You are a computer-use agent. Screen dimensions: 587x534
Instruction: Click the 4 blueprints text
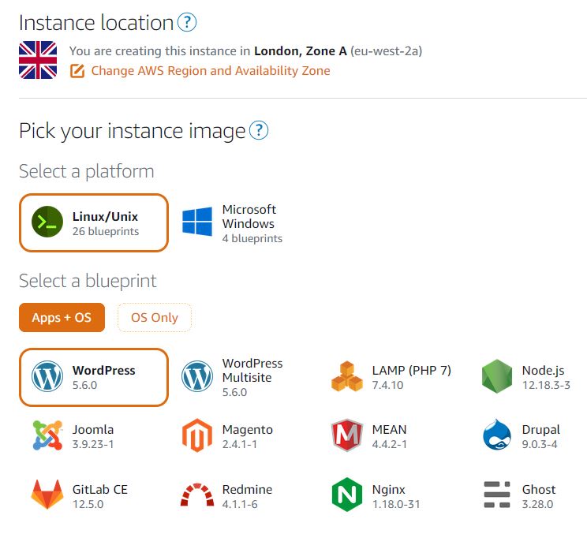[252, 238]
